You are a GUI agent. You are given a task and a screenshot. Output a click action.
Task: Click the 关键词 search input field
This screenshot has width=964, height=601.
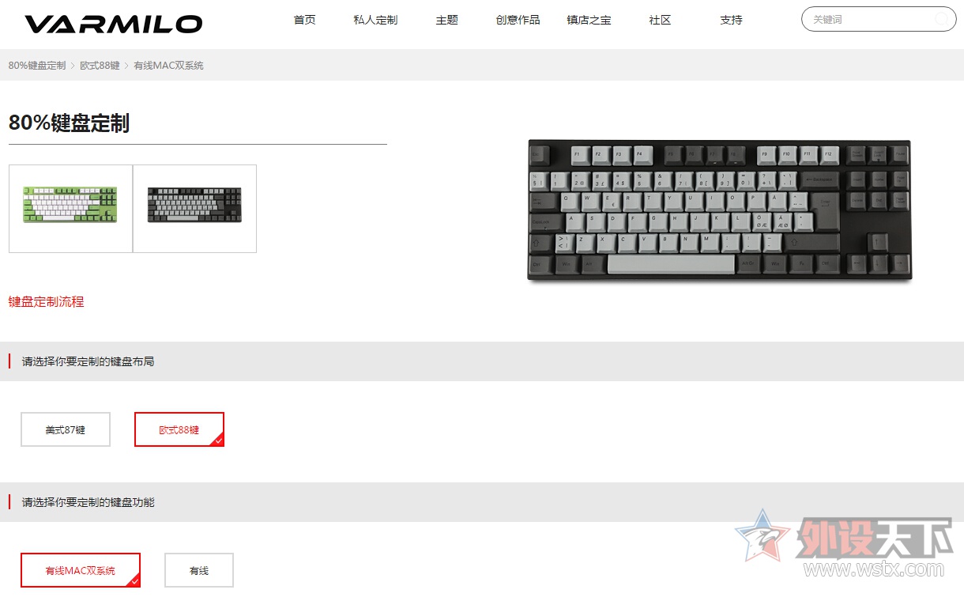click(x=869, y=19)
